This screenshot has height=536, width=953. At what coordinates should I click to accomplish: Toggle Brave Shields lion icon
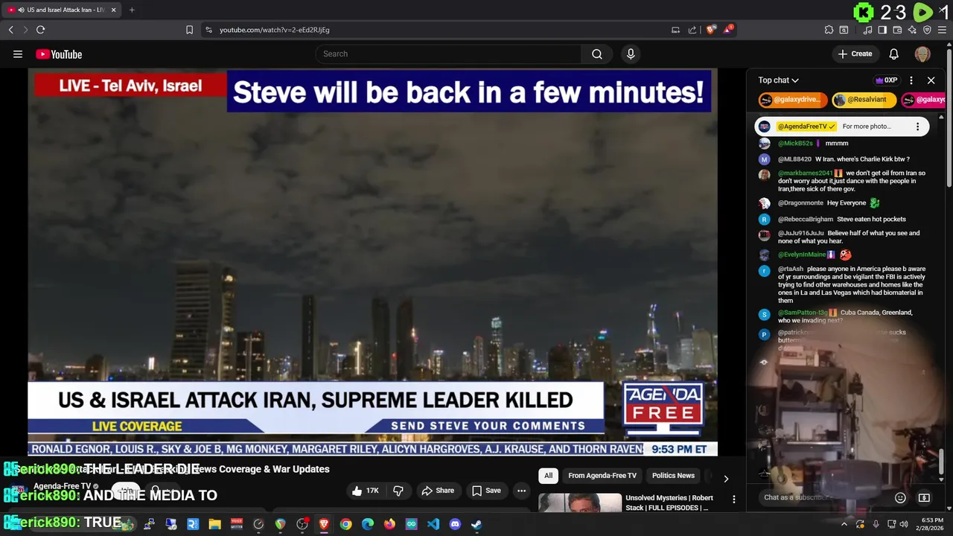tap(711, 30)
